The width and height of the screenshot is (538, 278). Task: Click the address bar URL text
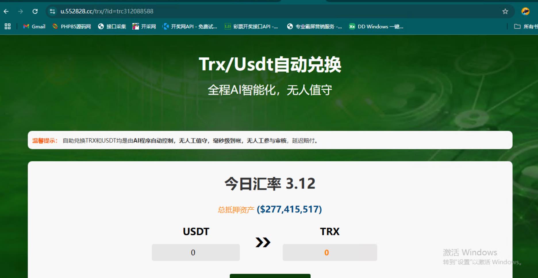(107, 11)
